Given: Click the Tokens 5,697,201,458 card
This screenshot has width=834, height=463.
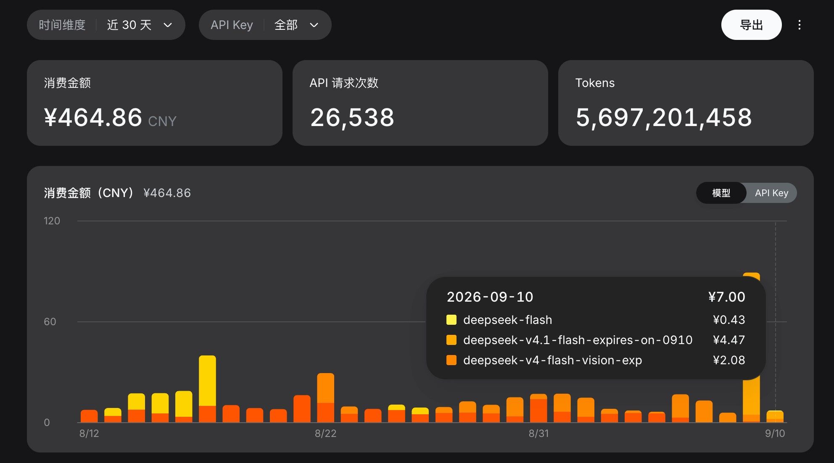Looking at the screenshot, I should (x=686, y=103).
